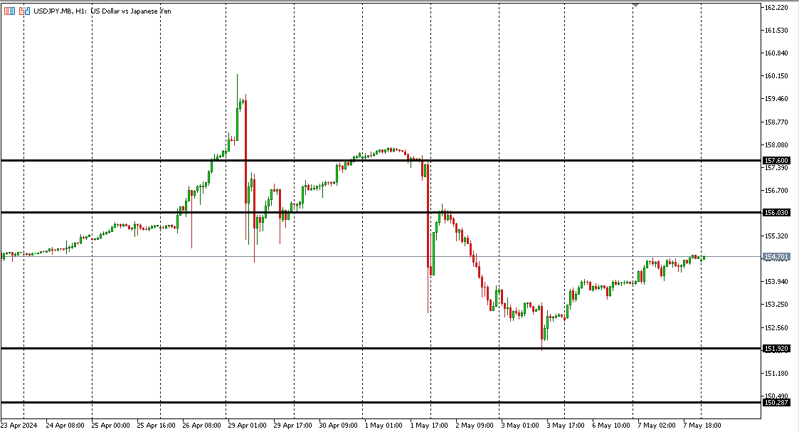Click the 29 Apr 01:00 time label

click(247, 426)
